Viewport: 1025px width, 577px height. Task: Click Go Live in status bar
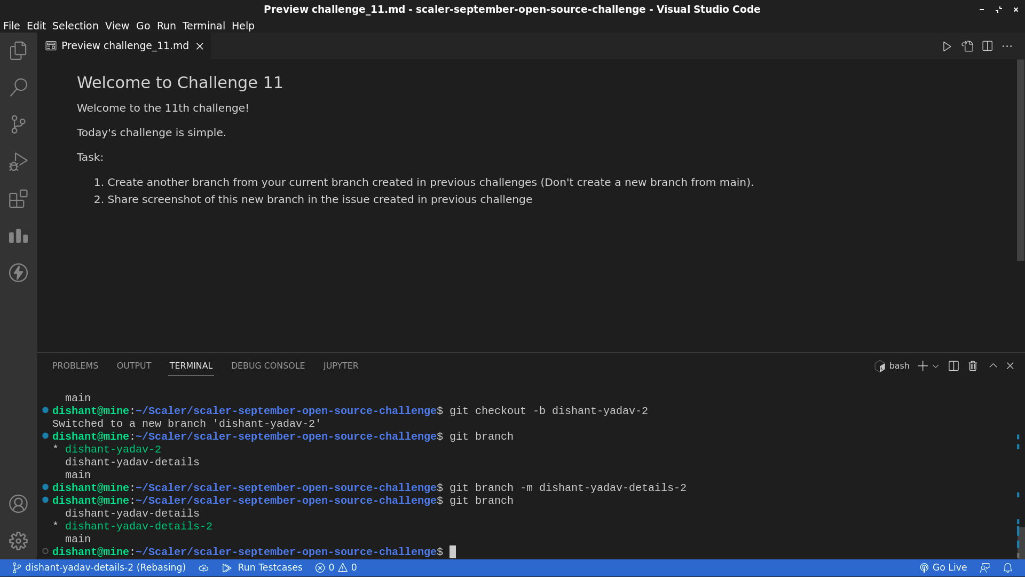coord(943,568)
